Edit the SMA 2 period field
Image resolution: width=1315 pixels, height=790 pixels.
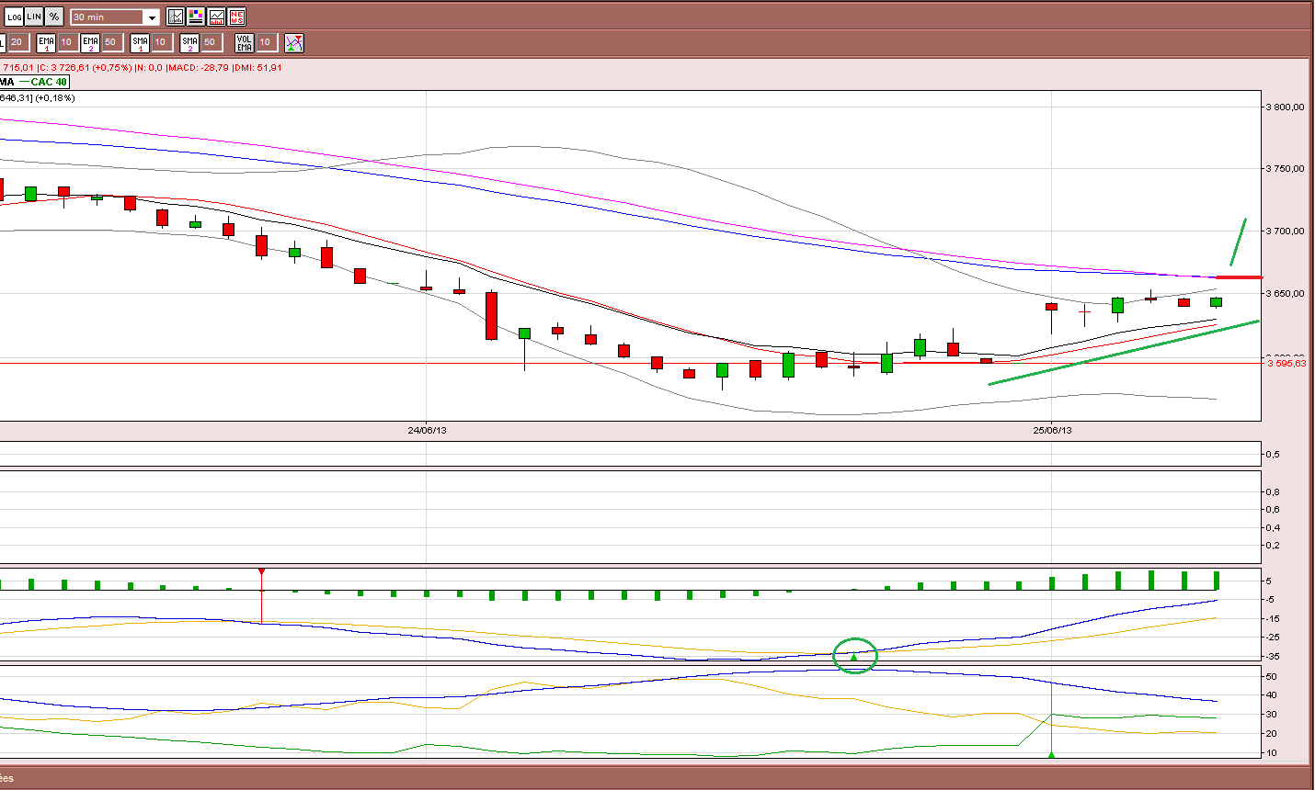pyautogui.click(x=211, y=42)
